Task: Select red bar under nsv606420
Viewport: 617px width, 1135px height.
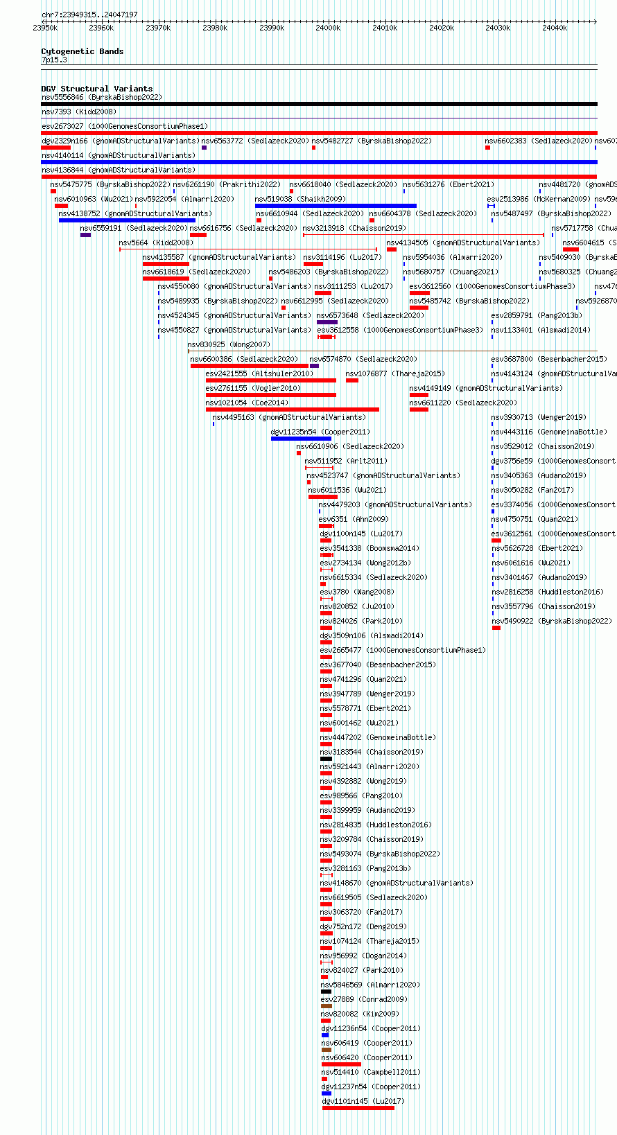Action: [x=341, y=1064]
